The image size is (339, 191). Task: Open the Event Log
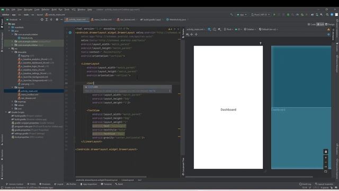coord(305,184)
